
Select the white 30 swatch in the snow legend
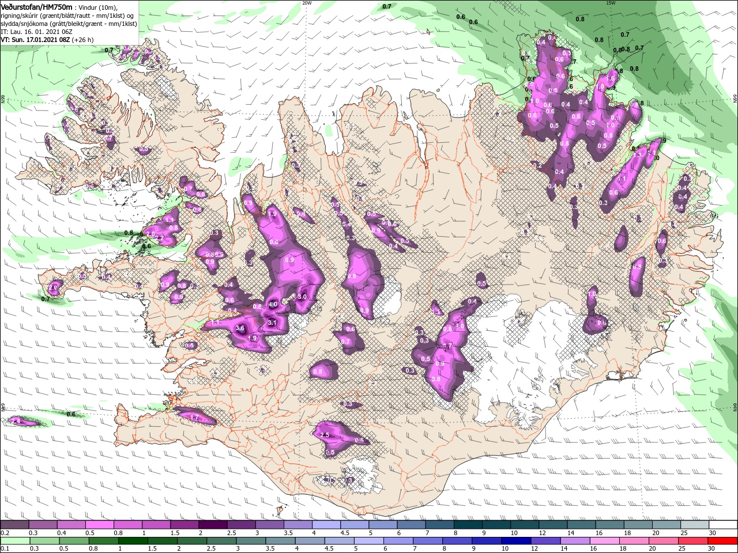coord(723,524)
